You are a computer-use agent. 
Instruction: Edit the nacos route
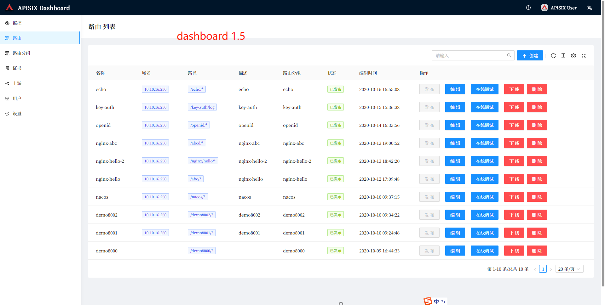pos(455,197)
